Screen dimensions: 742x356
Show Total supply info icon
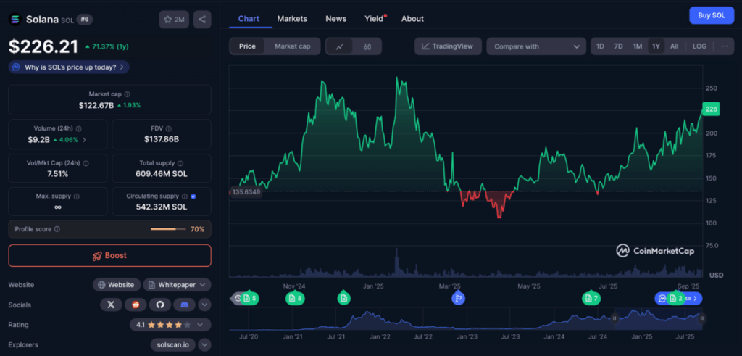[x=180, y=163]
